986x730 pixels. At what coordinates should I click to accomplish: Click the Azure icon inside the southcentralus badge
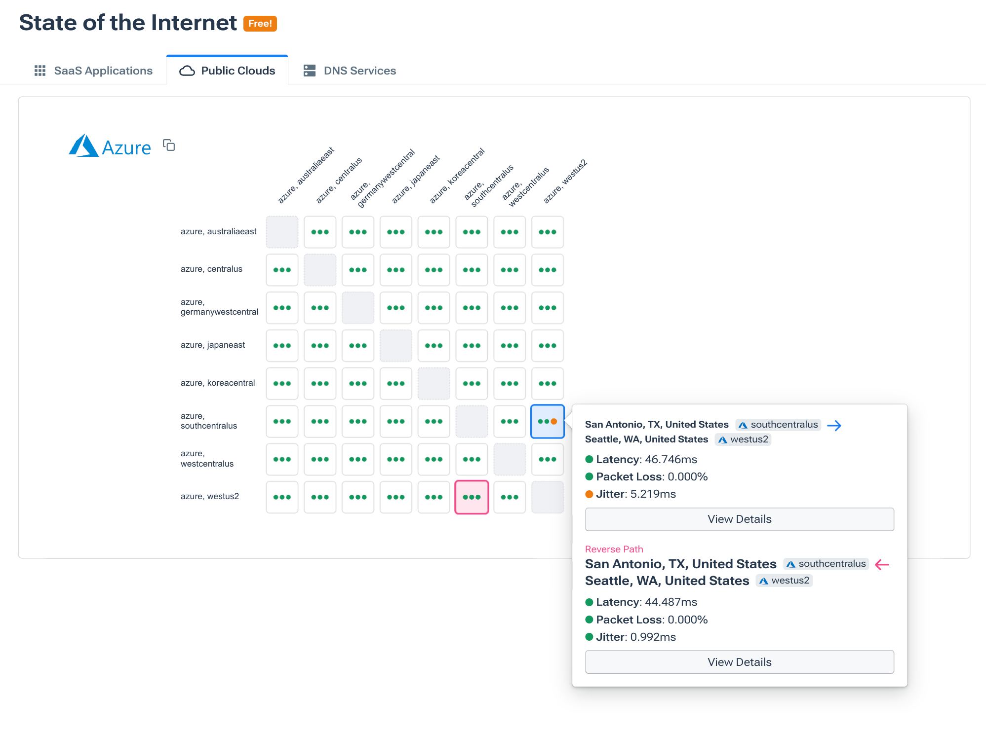pos(744,425)
